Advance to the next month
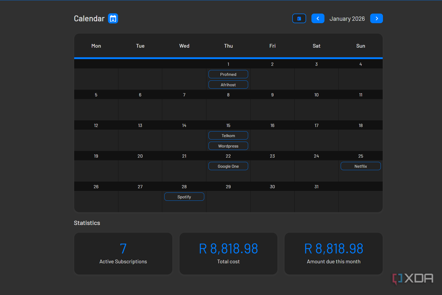Screen dimensions: 442x295 [377, 18]
